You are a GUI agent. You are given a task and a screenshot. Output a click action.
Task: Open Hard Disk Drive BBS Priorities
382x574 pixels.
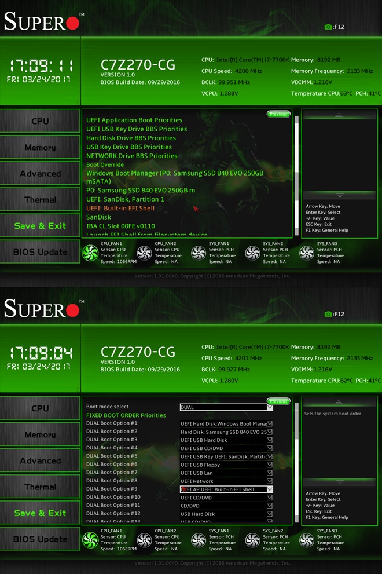[x=131, y=138]
